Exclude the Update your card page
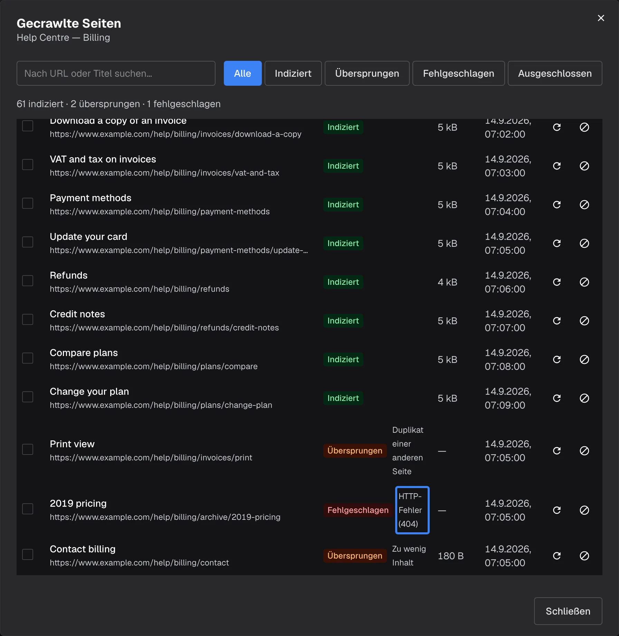Viewport: 619px width, 636px height. 584,243
